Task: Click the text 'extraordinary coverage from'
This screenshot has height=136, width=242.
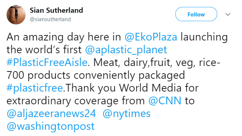Action: click(x=76, y=101)
